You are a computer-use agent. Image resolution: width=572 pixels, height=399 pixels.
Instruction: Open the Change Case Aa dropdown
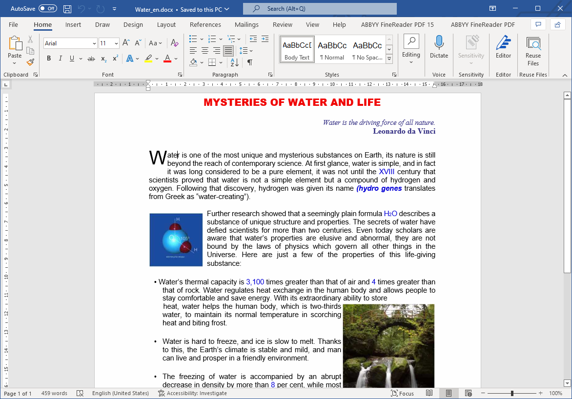(155, 43)
